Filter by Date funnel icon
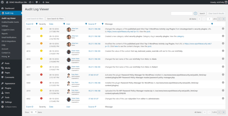This screenshot has height=116, width=228. pos(64,24)
